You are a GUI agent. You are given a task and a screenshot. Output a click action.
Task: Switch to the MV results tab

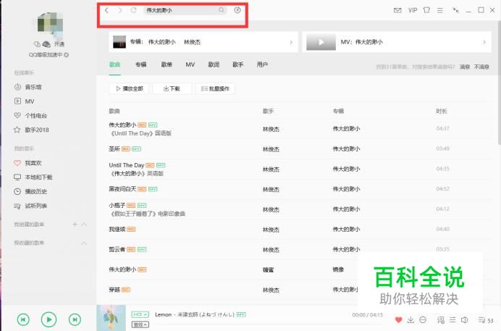(x=190, y=64)
